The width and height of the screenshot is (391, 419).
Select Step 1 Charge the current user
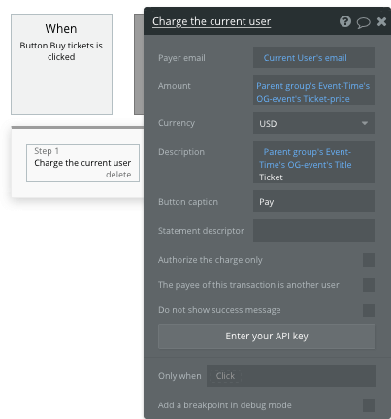pos(82,163)
